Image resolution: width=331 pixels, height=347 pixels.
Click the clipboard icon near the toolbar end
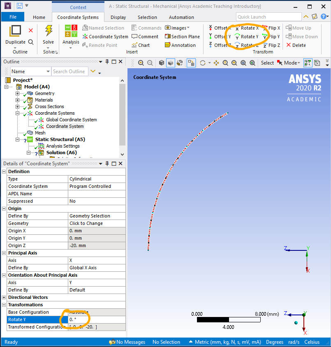point(317,63)
